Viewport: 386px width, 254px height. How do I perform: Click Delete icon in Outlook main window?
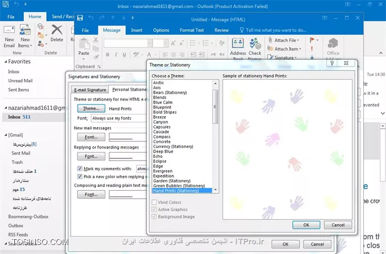[x=56, y=33]
